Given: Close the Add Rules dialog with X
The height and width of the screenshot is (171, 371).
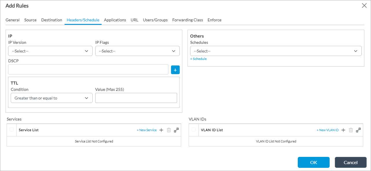Looking at the screenshot, I should 364,5.
